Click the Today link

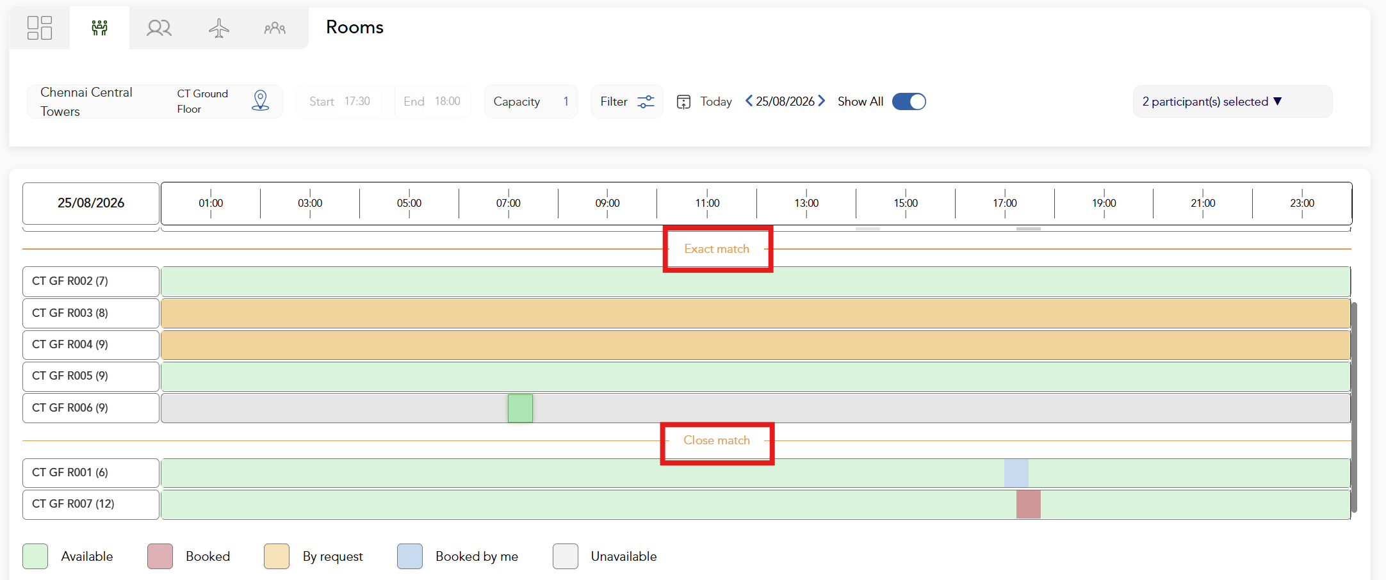716,101
